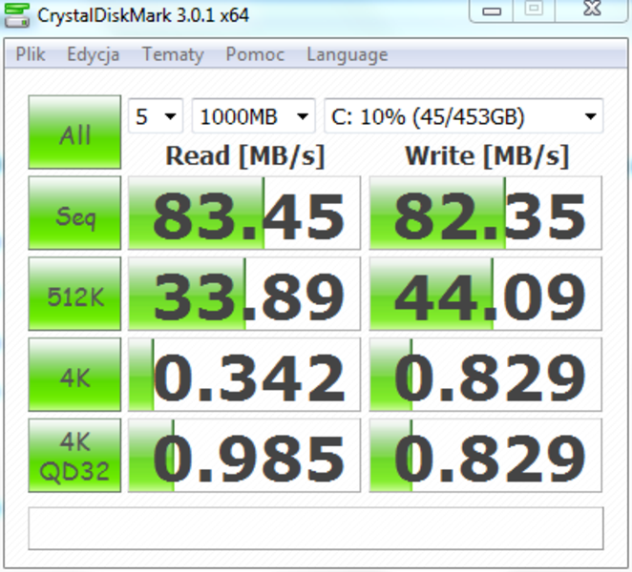Click the empty comment field at bottom
The width and height of the screenshot is (632, 572).
point(316,528)
